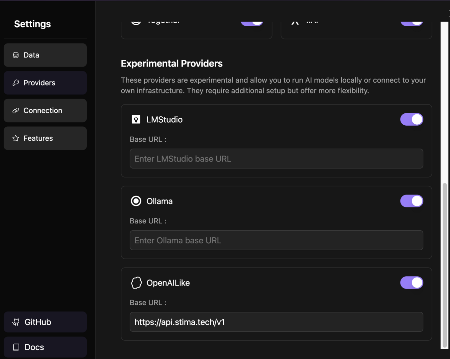This screenshot has height=359, width=450.
Task: Click the xAI provider logo
Action: point(295,23)
